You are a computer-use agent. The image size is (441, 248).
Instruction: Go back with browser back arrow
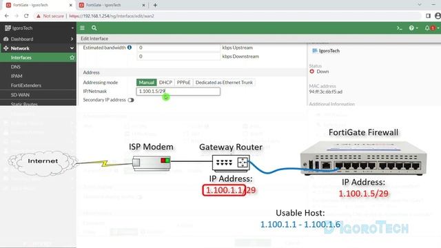(7, 16)
